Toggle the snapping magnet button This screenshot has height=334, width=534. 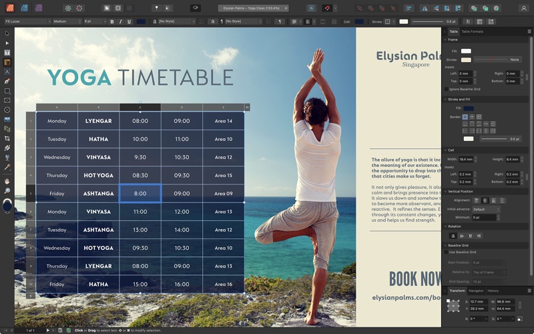pos(327,8)
